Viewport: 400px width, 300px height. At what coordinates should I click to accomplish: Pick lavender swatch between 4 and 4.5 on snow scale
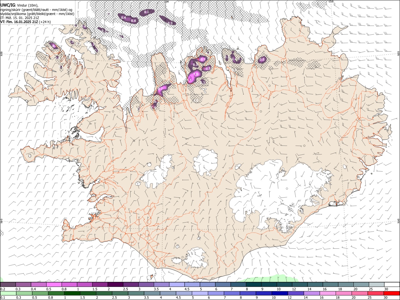pos(176,284)
